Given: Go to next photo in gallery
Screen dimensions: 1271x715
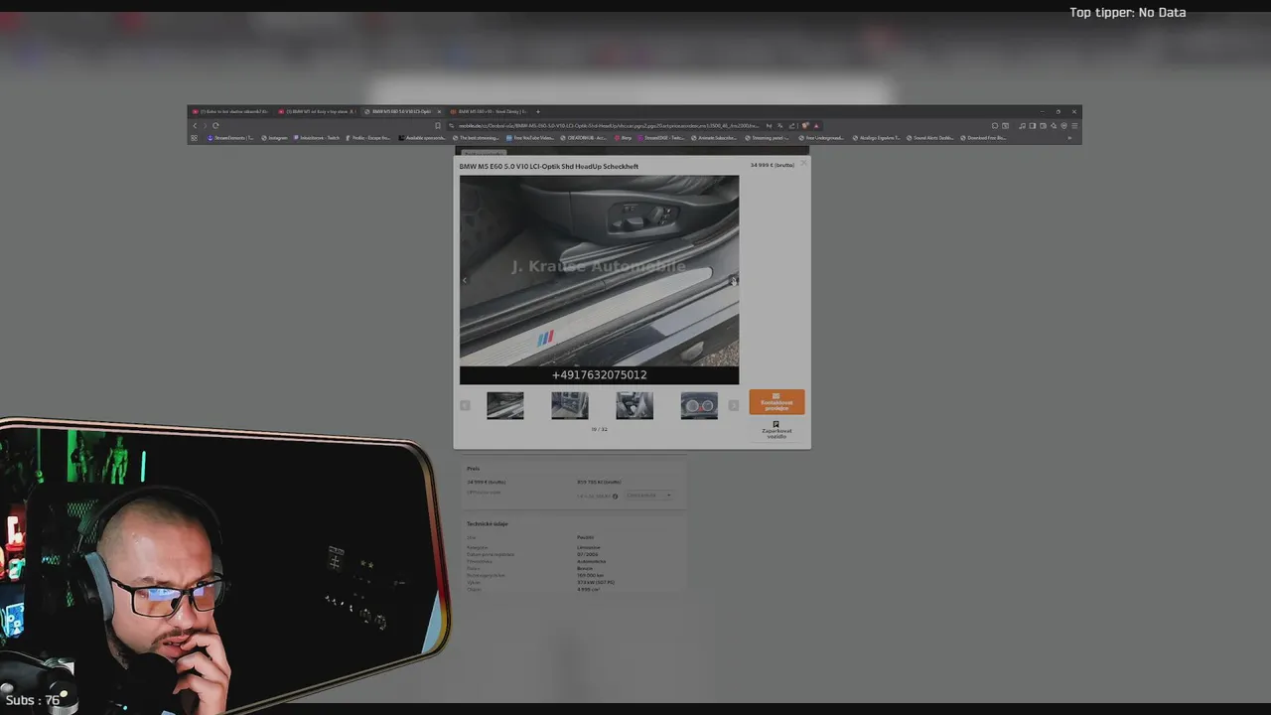Looking at the screenshot, I should click(733, 280).
